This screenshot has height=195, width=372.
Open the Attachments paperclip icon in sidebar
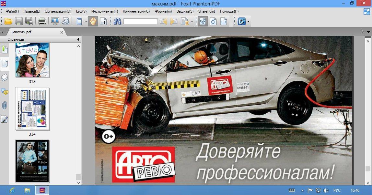pos(4,105)
